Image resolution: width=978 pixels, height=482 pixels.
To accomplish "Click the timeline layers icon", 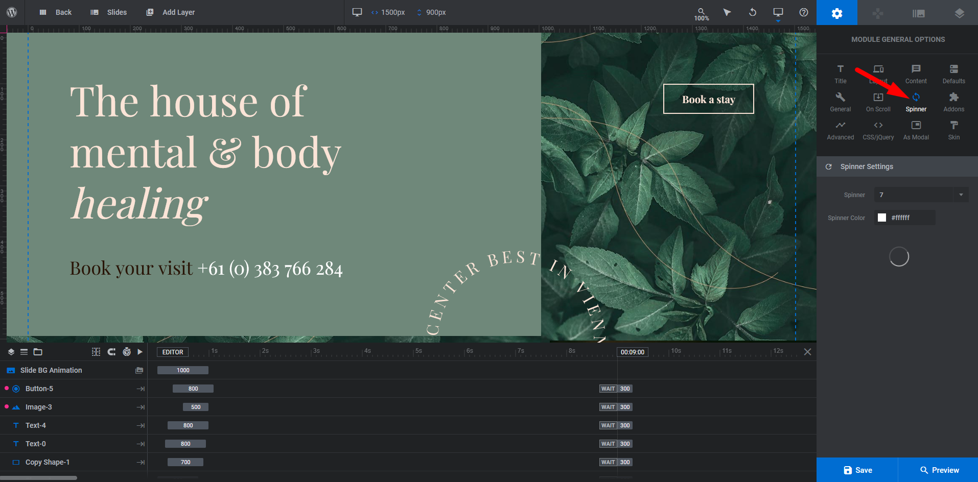I will 11,352.
